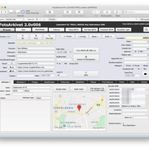Open the Følges opp date picker

pyautogui.click(x=148, y=55)
